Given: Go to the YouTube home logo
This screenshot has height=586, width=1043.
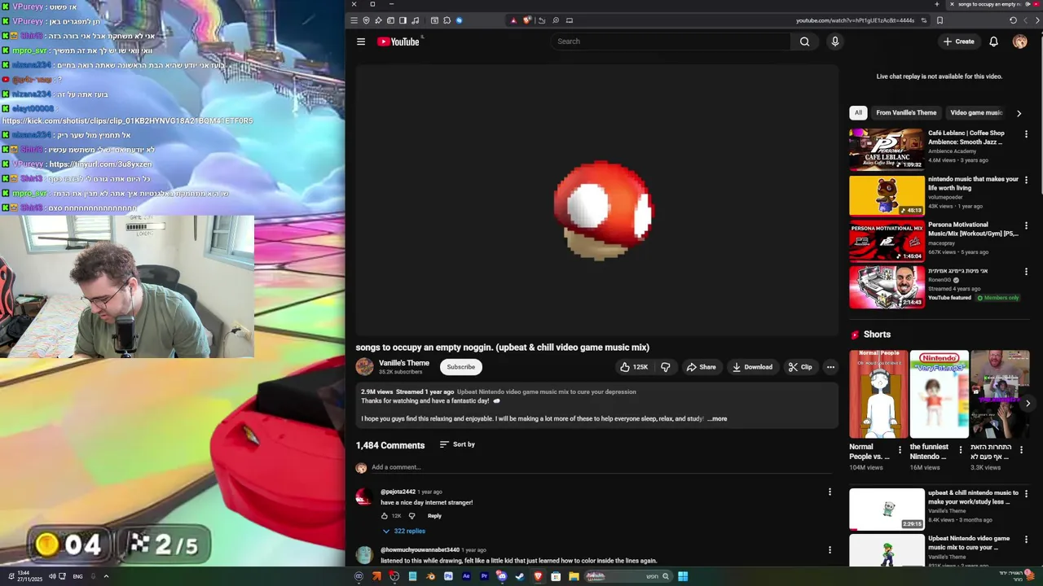Looking at the screenshot, I should 398,42.
